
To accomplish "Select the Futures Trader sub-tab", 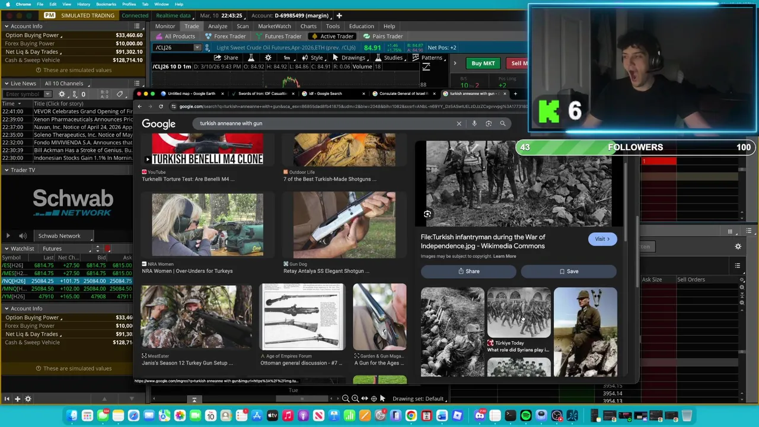I will click(279, 36).
